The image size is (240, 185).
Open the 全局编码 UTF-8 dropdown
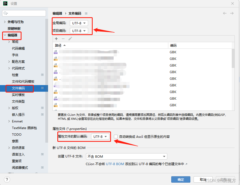click(79, 23)
